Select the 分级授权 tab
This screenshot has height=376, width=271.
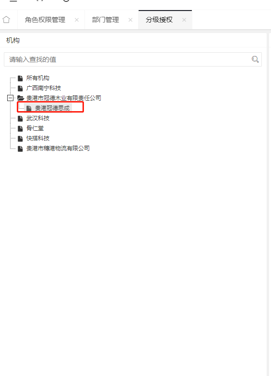(x=159, y=20)
